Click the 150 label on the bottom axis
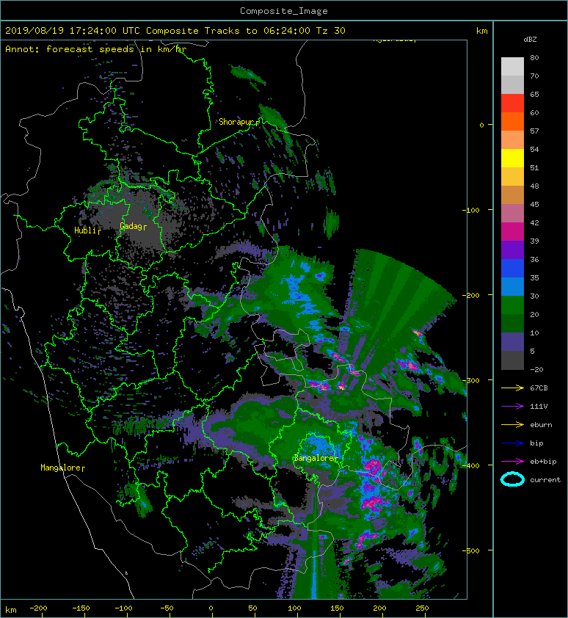Screen dimensions: 568x618 coord(337,608)
